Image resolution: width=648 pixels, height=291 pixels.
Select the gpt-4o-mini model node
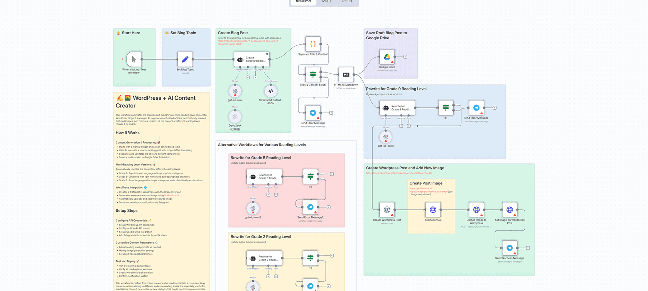pos(235,91)
